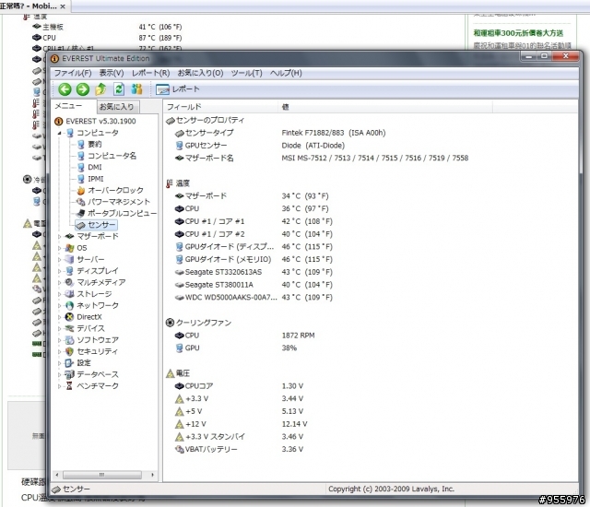Click the データベース icon in the tree

tap(69, 374)
